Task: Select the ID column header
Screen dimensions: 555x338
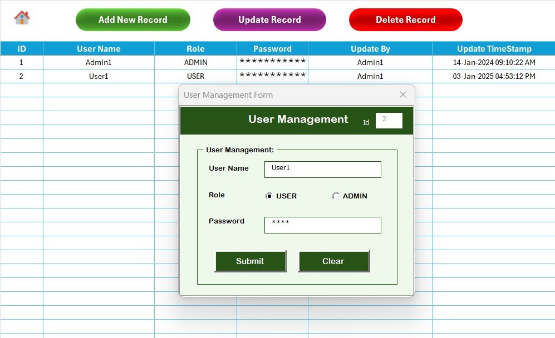Action: [x=22, y=48]
